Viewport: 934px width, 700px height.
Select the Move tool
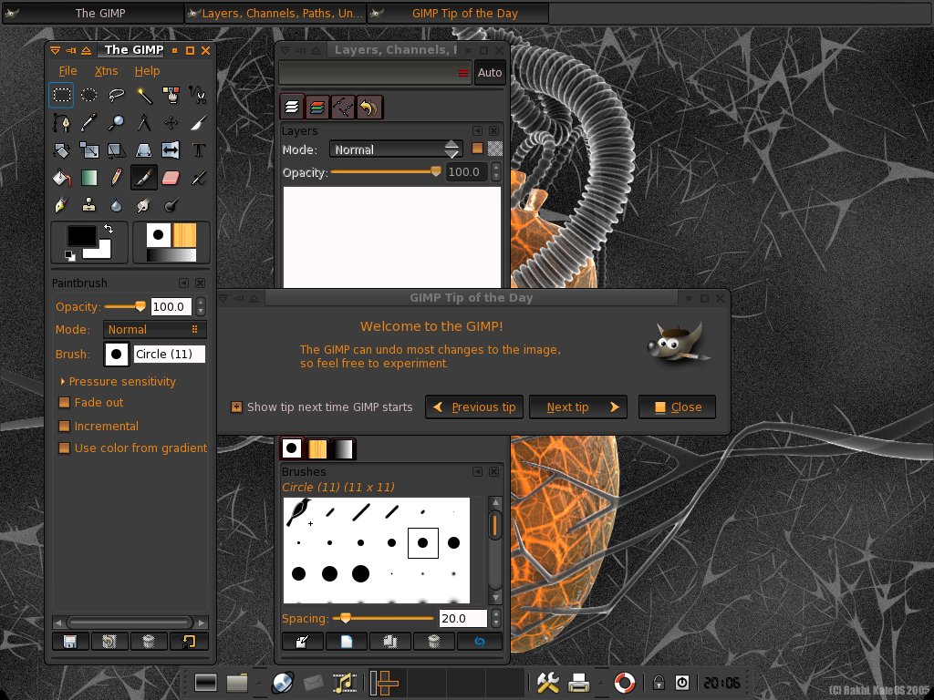pyautogui.click(x=171, y=123)
